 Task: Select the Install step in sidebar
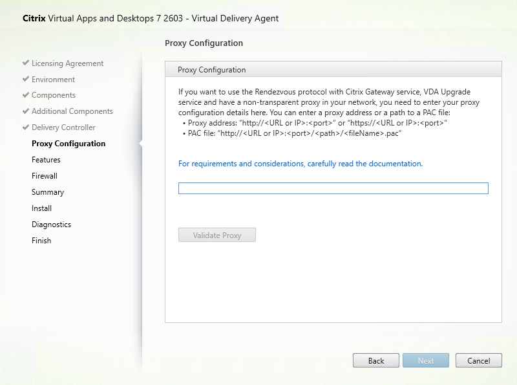coord(41,208)
